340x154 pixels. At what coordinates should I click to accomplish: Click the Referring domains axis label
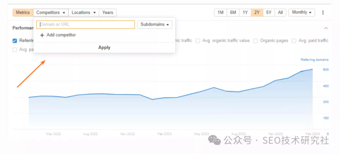click(314, 60)
